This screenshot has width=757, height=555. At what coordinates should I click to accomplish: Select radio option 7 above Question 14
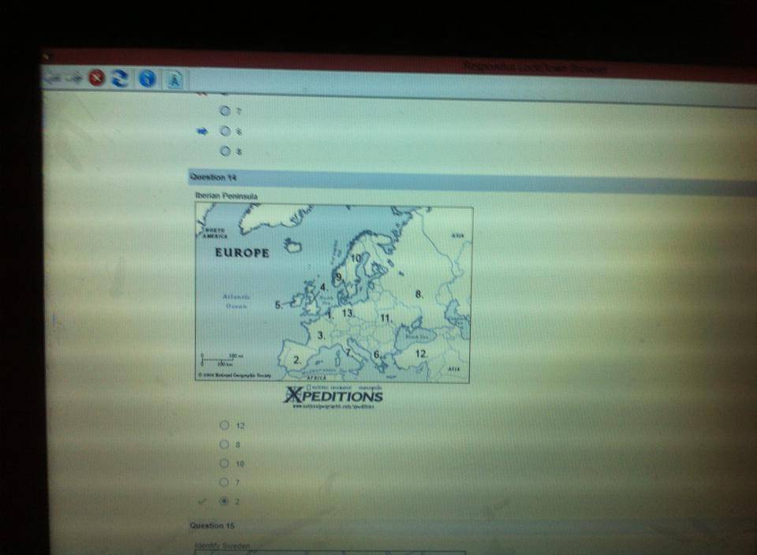pos(225,110)
